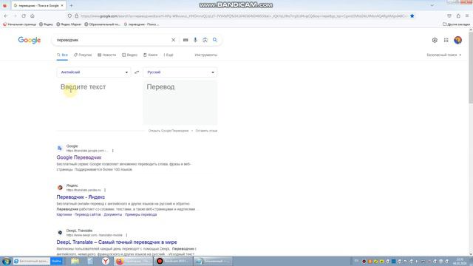Open the 'Яндекс' bookmark
Image resolution: width=473 pixels, height=266 pixels.
46,24
